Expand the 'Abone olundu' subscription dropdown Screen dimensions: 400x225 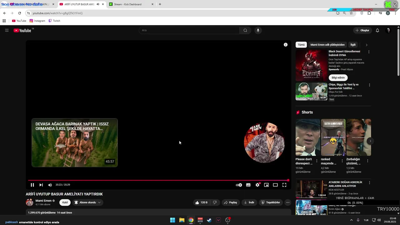coord(88,202)
